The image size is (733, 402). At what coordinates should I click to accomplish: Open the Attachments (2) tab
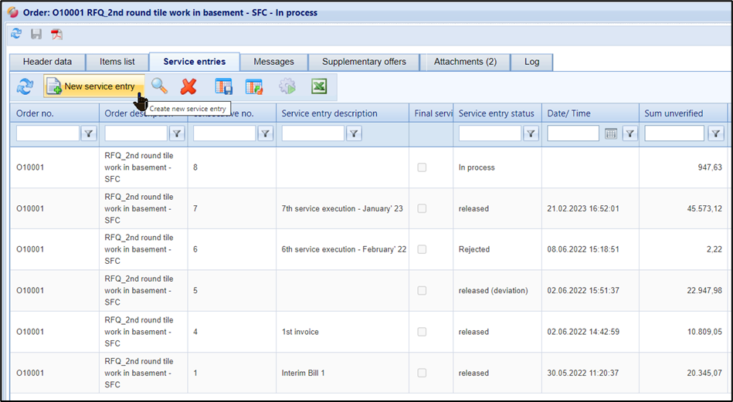point(465,62)
